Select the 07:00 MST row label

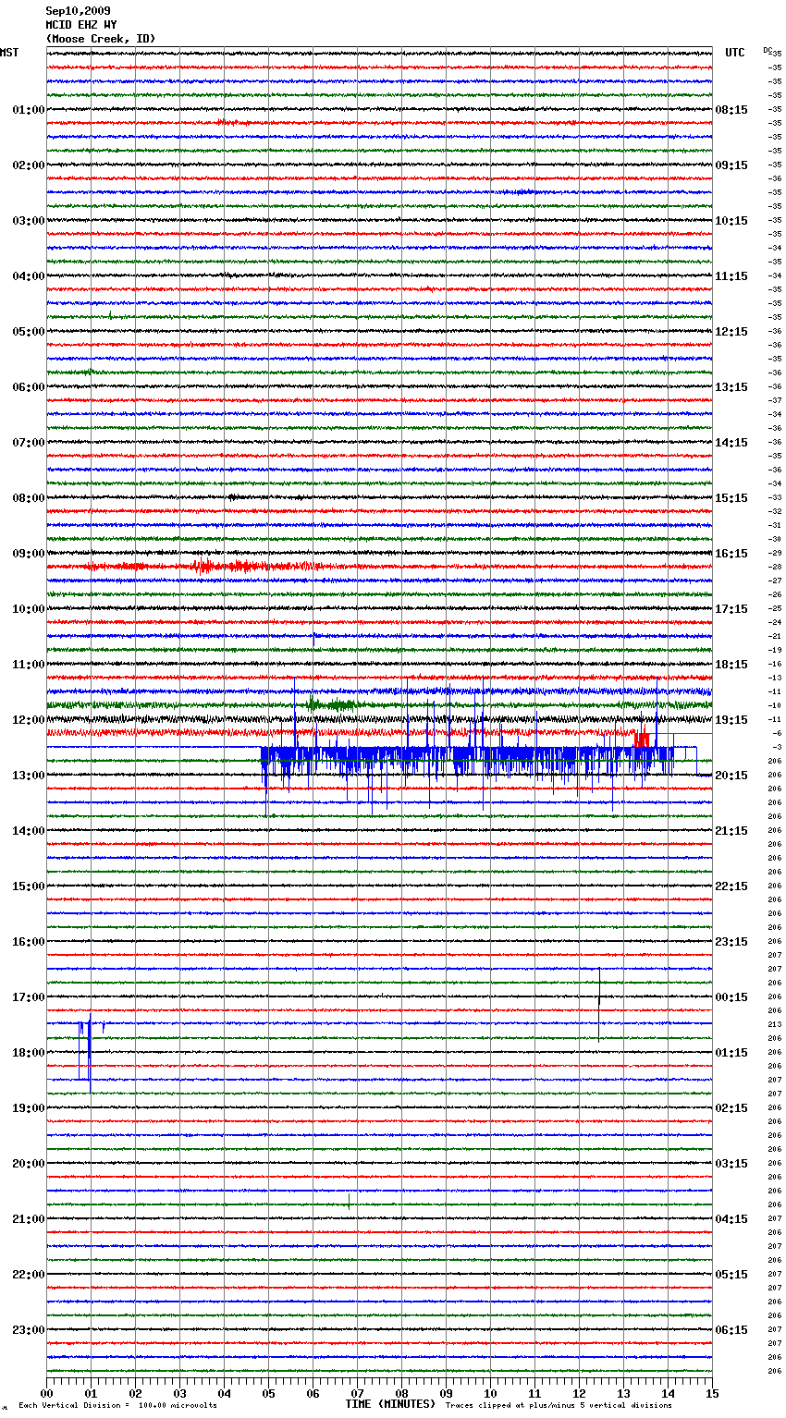coord(29,442)
